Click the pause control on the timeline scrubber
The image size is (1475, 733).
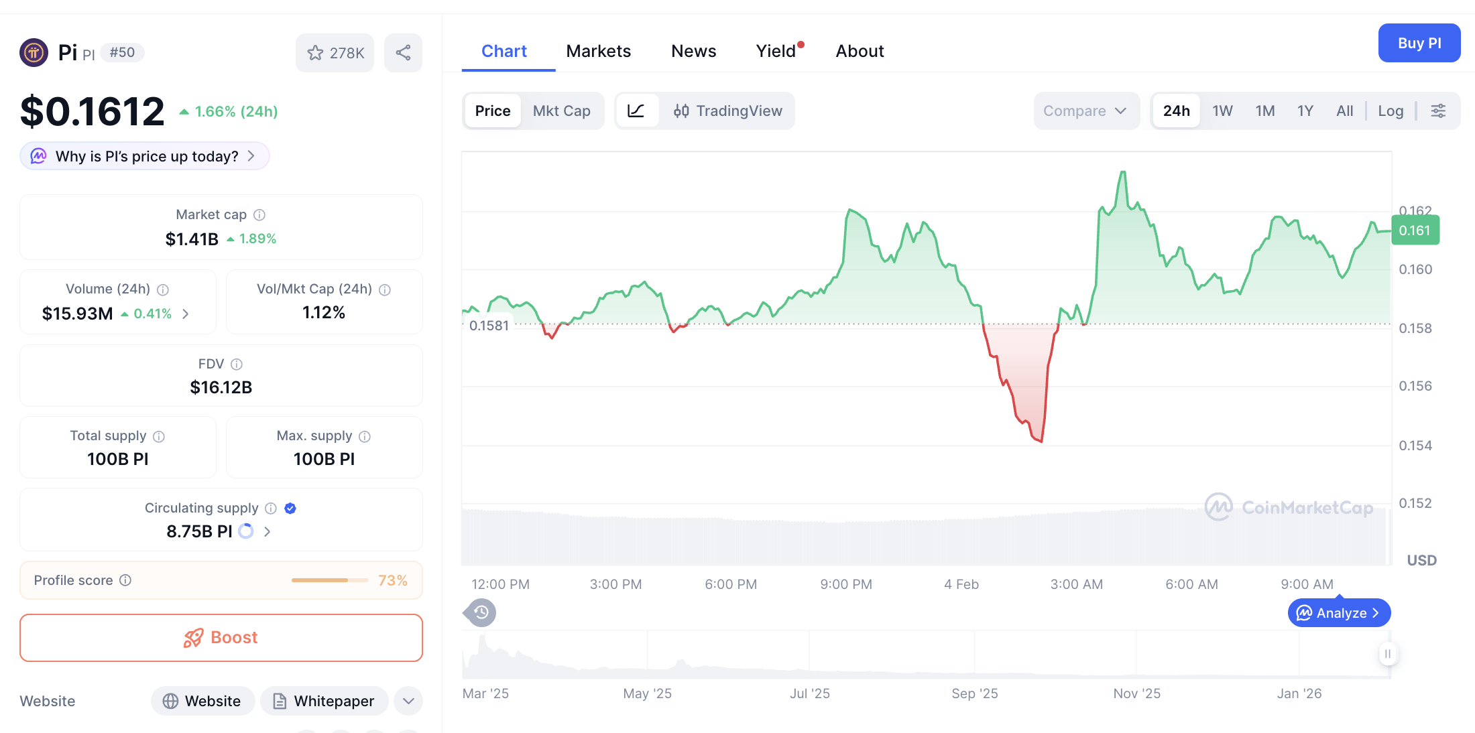point(1388,655)
